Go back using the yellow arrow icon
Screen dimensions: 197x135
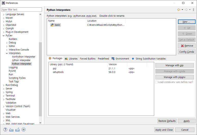179,9
